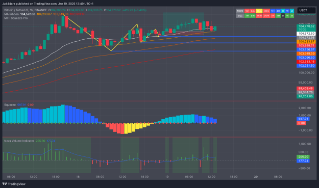Select the lowest blue horizontal support line

[x=204, y=51]
